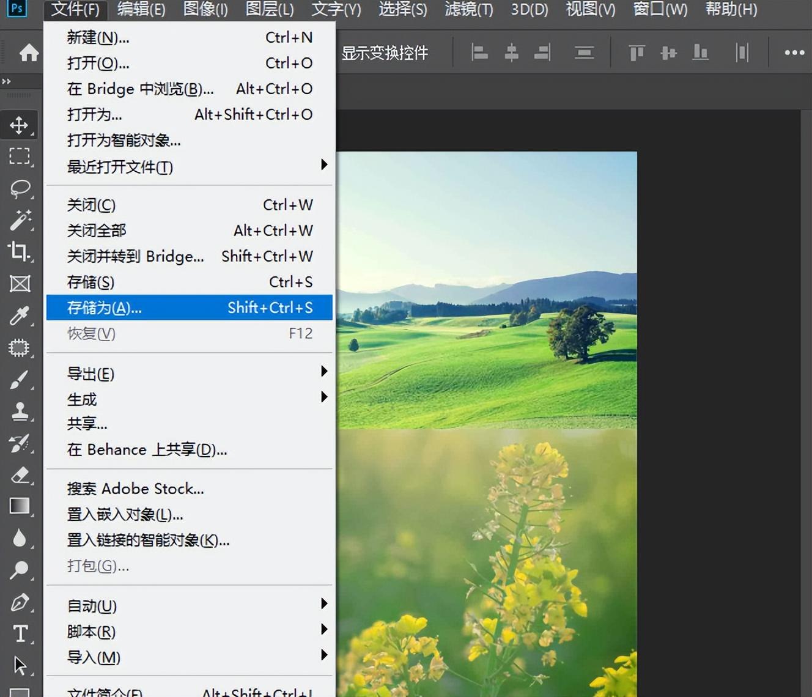Choose 打开为... menu entry
Viewport: 812px width, 697px height.
pos(190,114)
